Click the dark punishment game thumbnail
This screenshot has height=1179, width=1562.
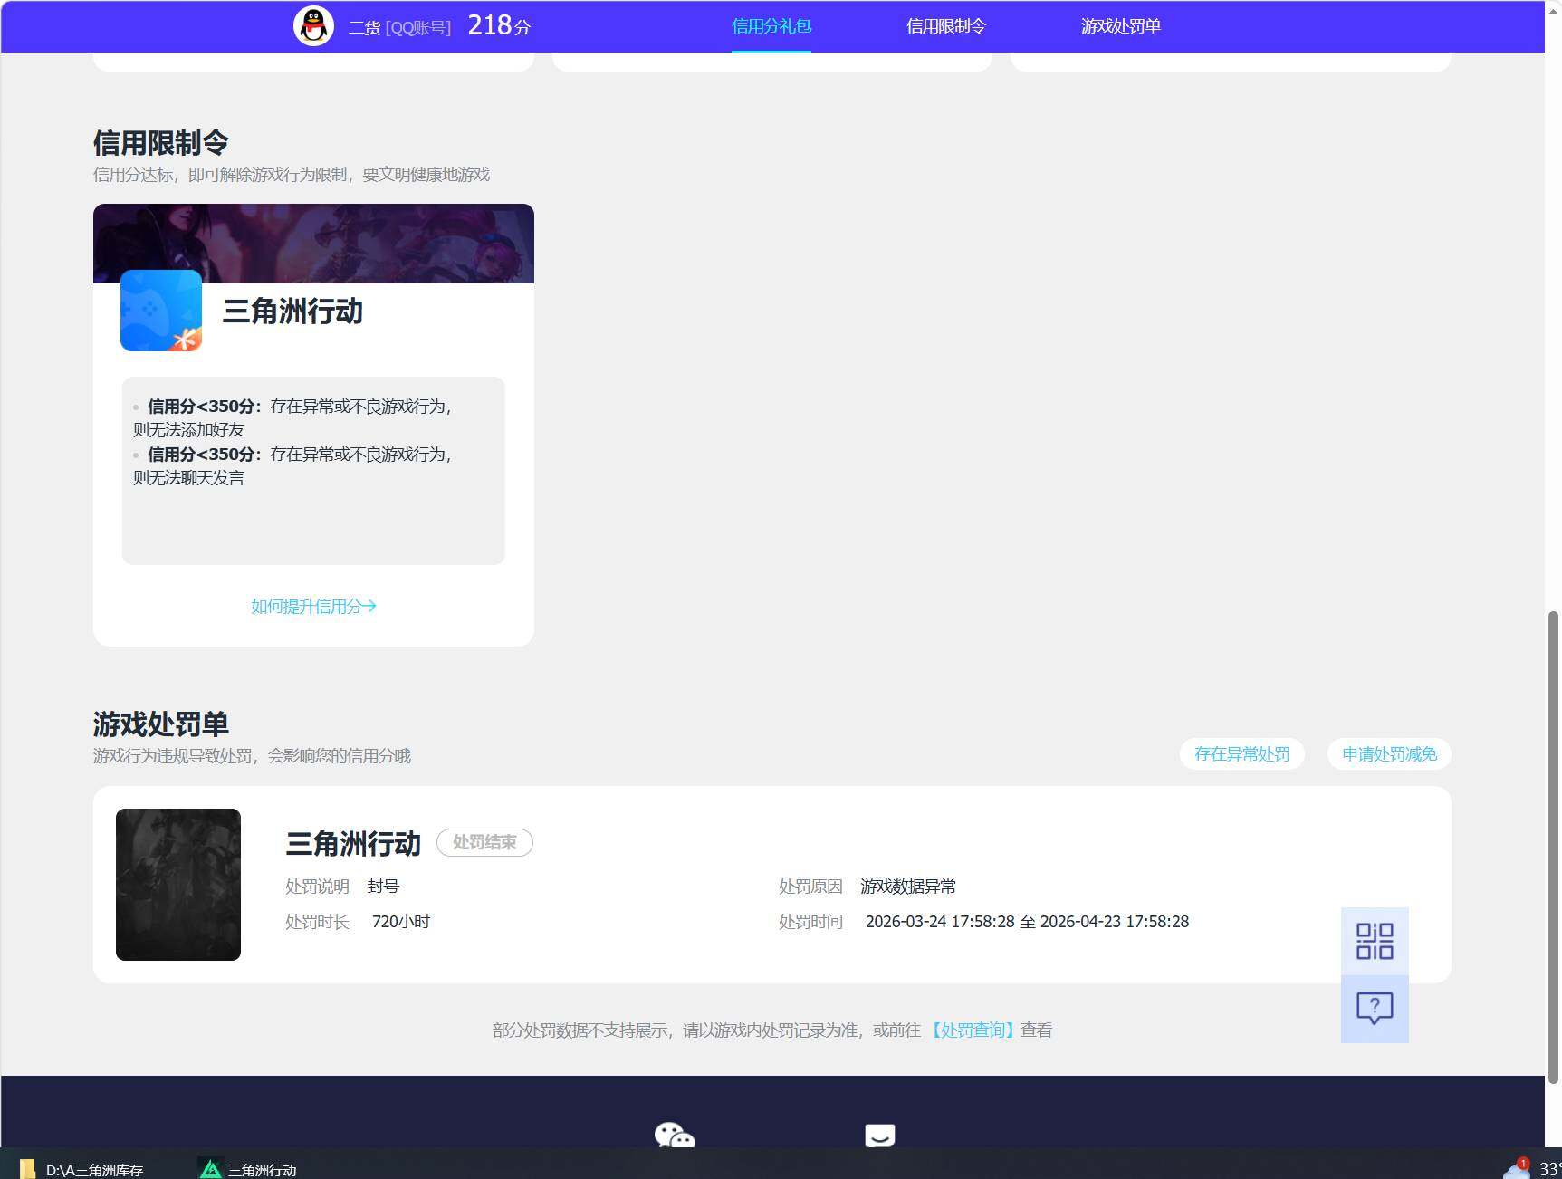pyautogui.click(x=178, y=884)
